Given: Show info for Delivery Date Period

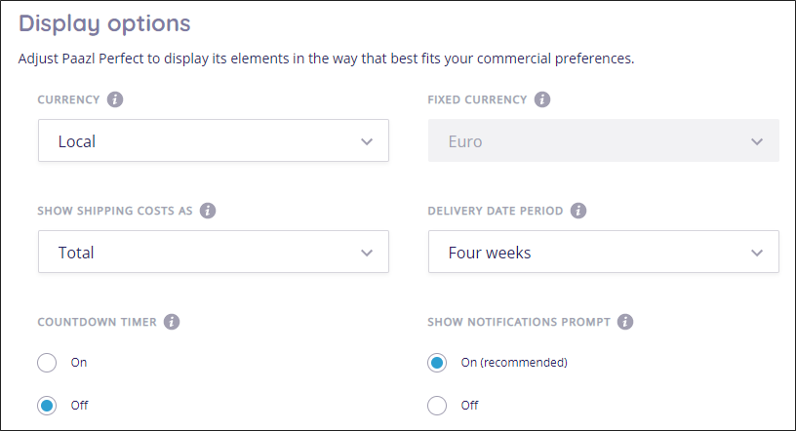Looking at the screenshot, I should [578, 211].
